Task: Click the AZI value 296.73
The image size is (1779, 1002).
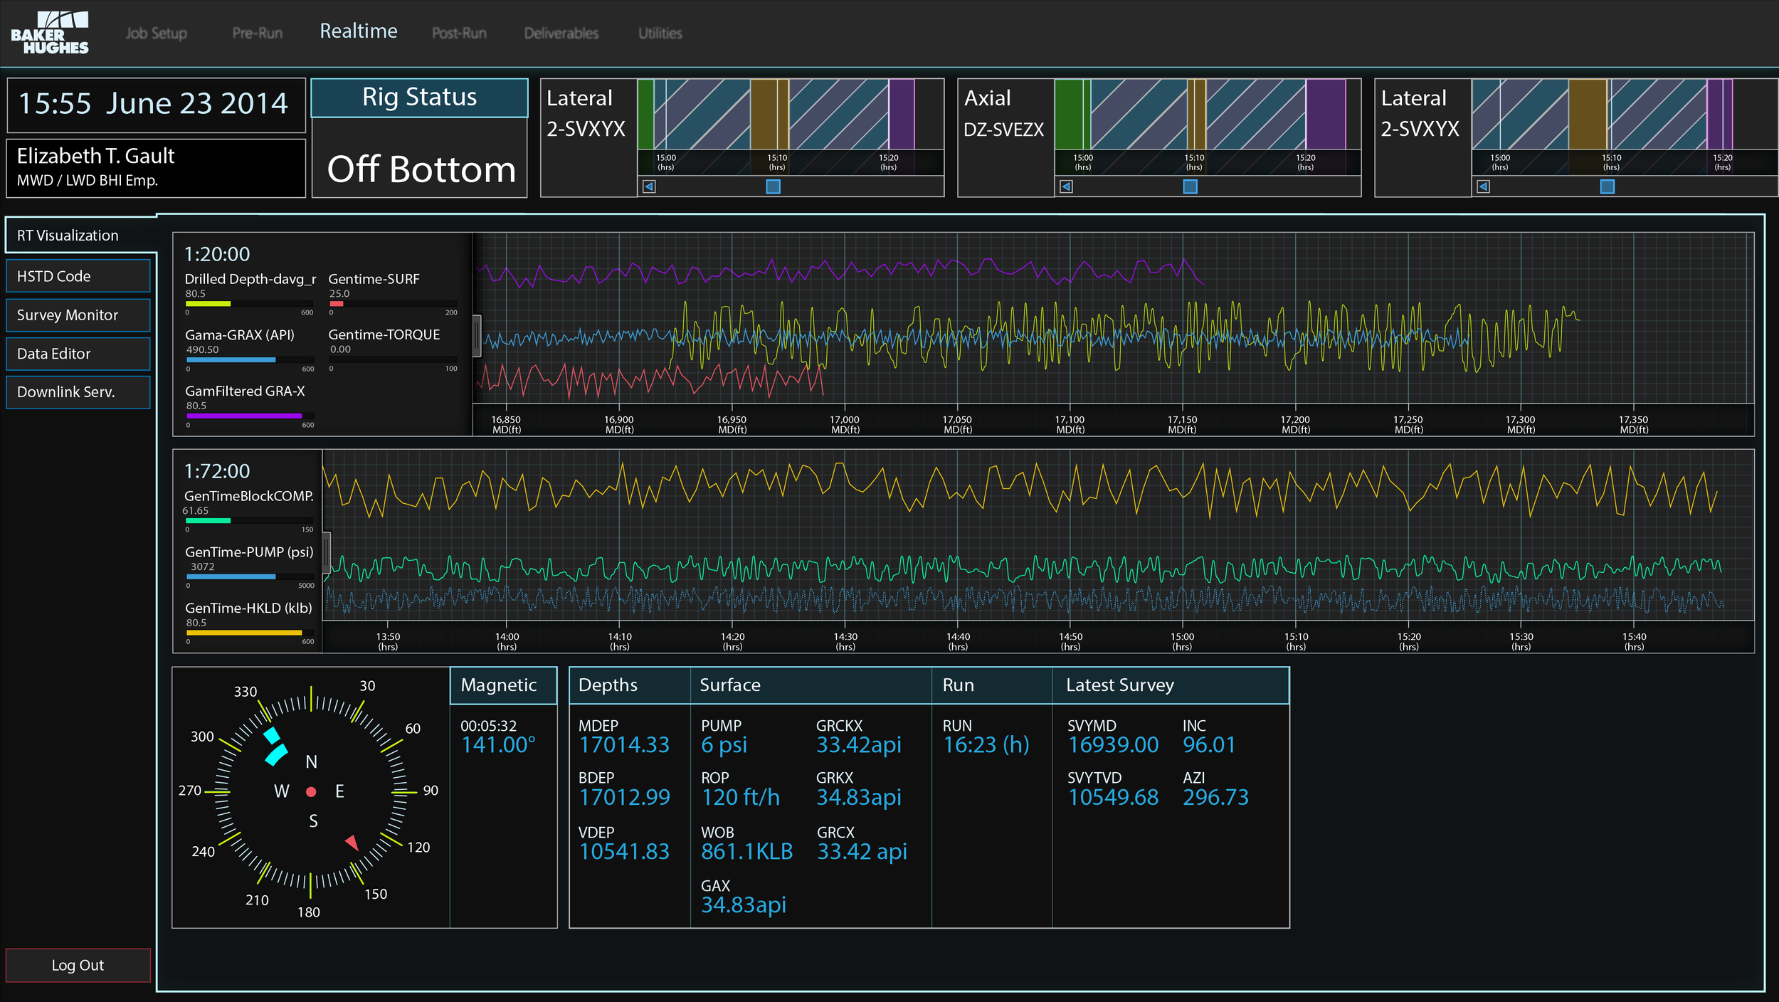Action: 1215,797
